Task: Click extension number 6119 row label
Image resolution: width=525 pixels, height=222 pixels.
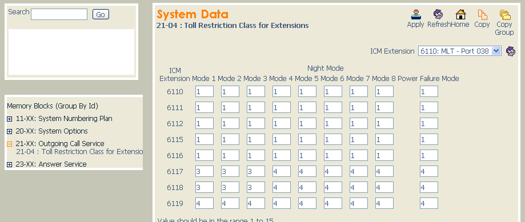Action: tap(175, 204)
